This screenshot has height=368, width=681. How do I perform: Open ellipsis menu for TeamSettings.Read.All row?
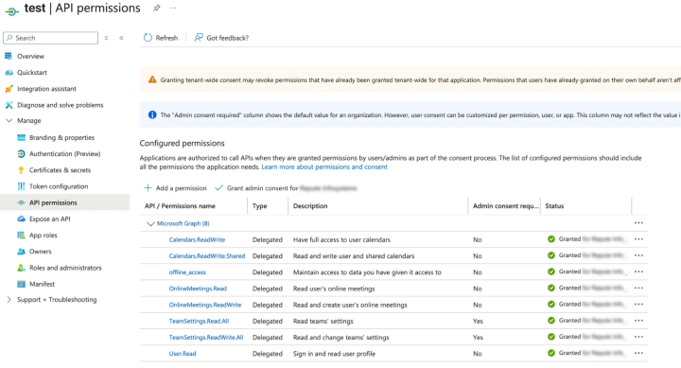pos(638,321)
